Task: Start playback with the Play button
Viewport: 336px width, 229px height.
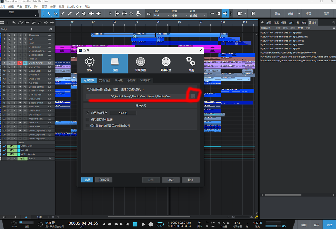Action: 143,224
